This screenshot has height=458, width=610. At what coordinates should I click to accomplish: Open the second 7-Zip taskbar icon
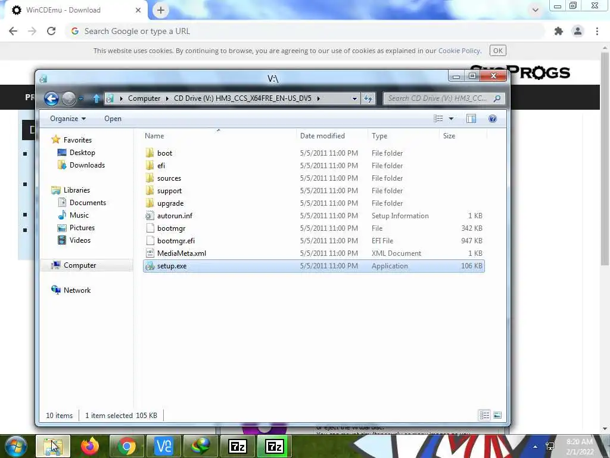coord(275,446)
